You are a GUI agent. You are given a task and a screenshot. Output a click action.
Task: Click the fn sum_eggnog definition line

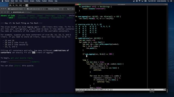point(98,16)
